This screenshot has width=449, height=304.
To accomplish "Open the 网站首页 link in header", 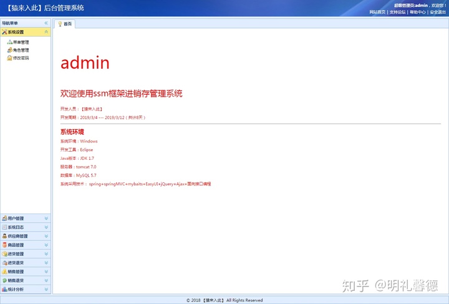I will point(377,12).
